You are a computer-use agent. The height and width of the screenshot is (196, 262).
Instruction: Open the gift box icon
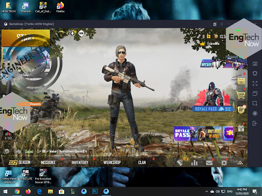[241, 128]
